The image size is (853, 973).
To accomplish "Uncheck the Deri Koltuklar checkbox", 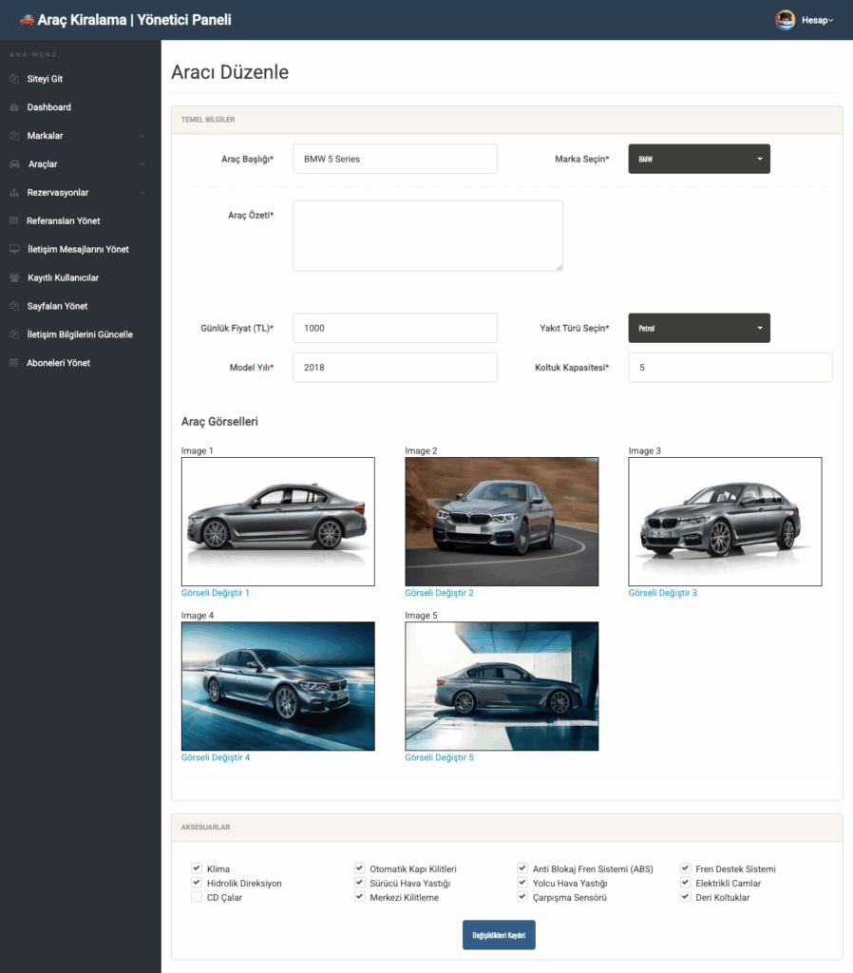I will (x=686, y=897).
